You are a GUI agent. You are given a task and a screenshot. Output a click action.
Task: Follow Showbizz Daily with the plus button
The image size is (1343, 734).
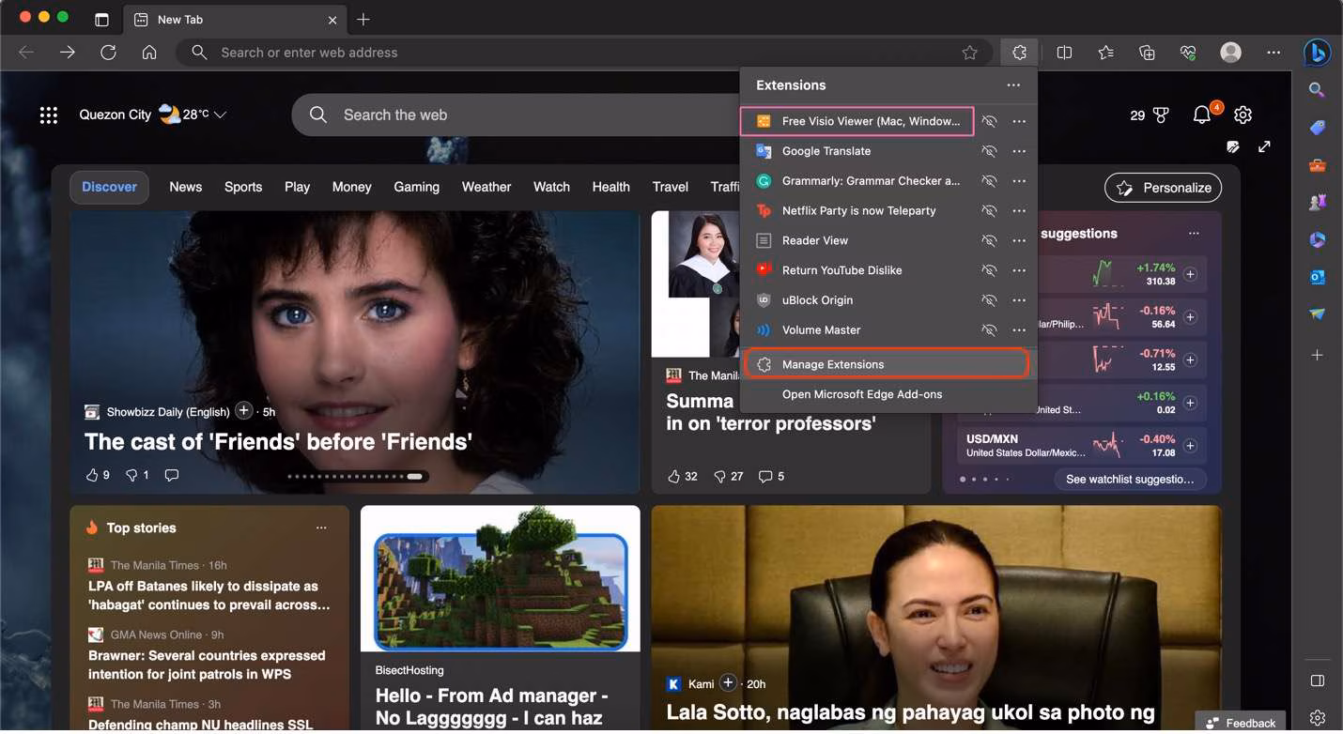(x=243, y=411)
